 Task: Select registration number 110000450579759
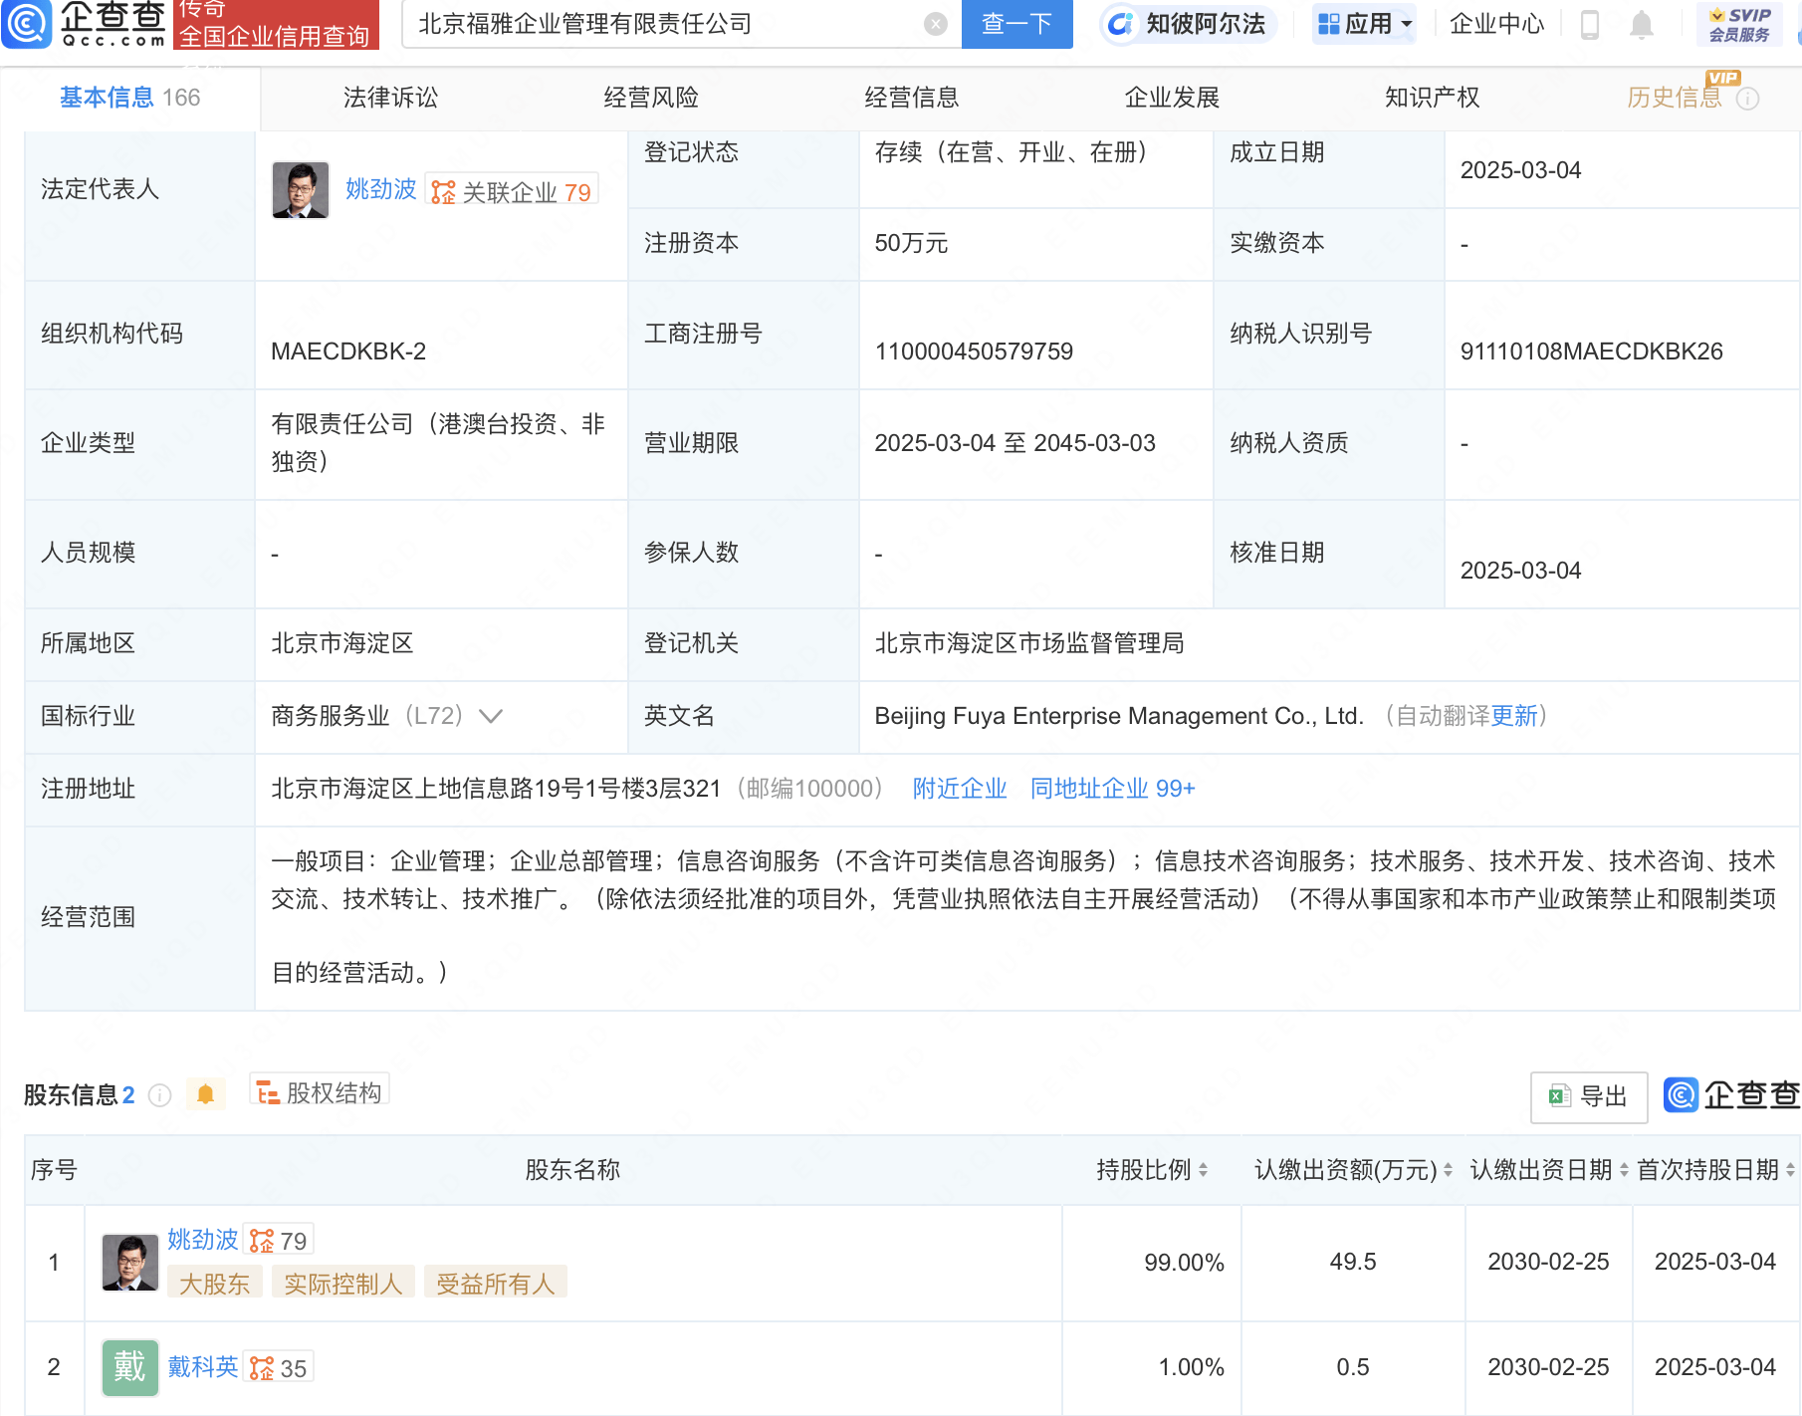[974, 352]
